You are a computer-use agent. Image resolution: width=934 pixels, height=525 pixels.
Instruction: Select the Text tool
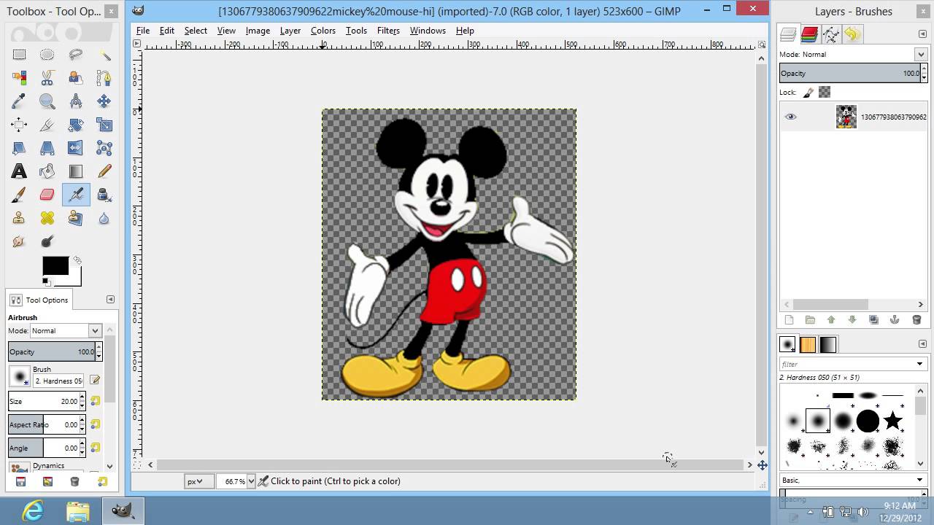pos(19,171)
